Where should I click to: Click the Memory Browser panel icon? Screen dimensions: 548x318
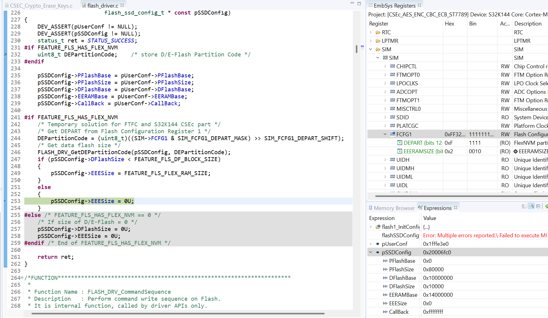tap(370, 208)
